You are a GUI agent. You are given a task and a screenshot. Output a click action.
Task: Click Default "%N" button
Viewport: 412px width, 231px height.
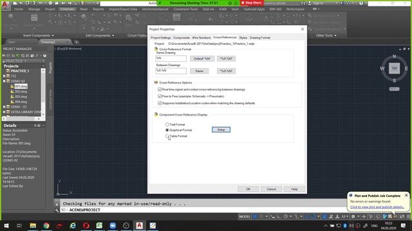tap(202, 58)
